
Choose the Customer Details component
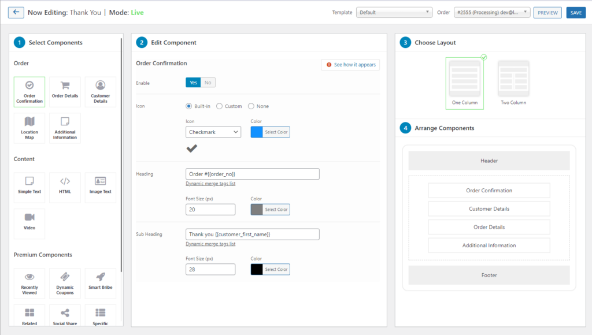coord(101,92)
